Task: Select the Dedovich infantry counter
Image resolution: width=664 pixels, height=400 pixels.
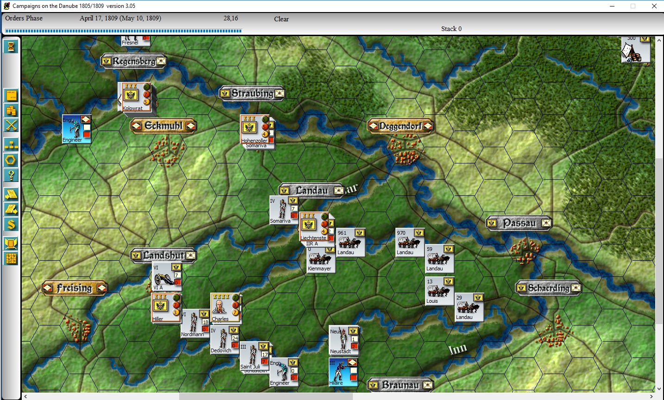Action: tap(225, 340)
